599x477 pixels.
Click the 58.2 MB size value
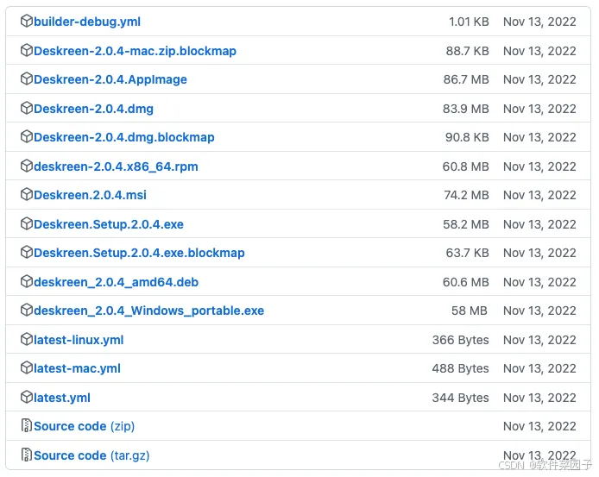(x=466, y=224)
